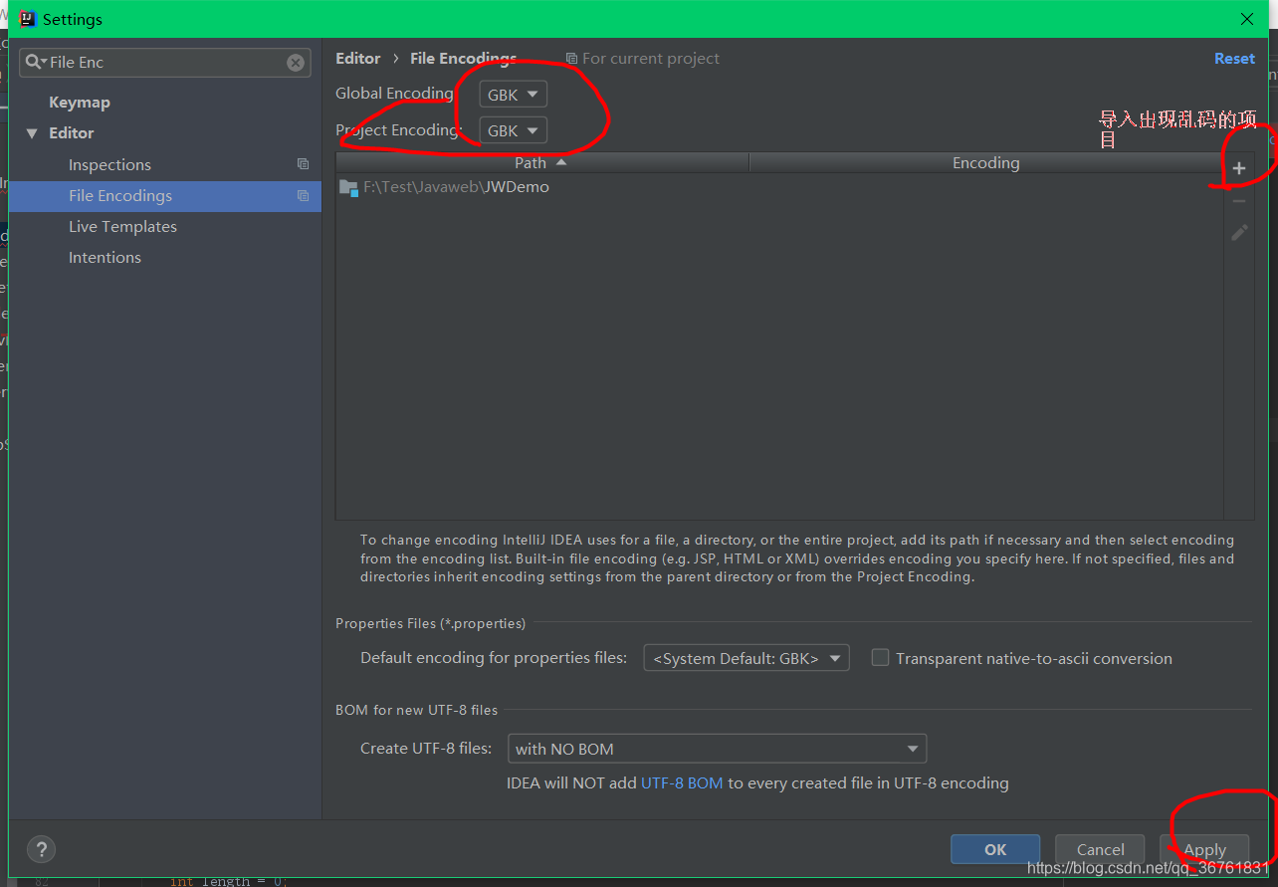The height and width of the screenshot is (887, 1278).
Task: Click the Apply button
Action: point(1204,849)
